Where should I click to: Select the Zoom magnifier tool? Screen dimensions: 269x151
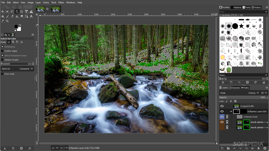(x=7, y=21)
